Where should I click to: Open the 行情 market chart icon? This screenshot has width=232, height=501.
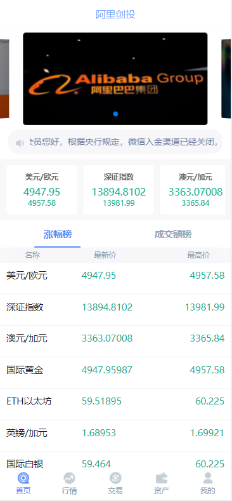[x=69, y=478]
